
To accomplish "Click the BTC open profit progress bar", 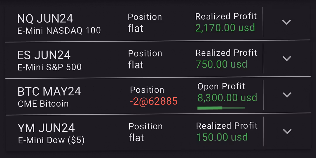I will click(221, 108).
